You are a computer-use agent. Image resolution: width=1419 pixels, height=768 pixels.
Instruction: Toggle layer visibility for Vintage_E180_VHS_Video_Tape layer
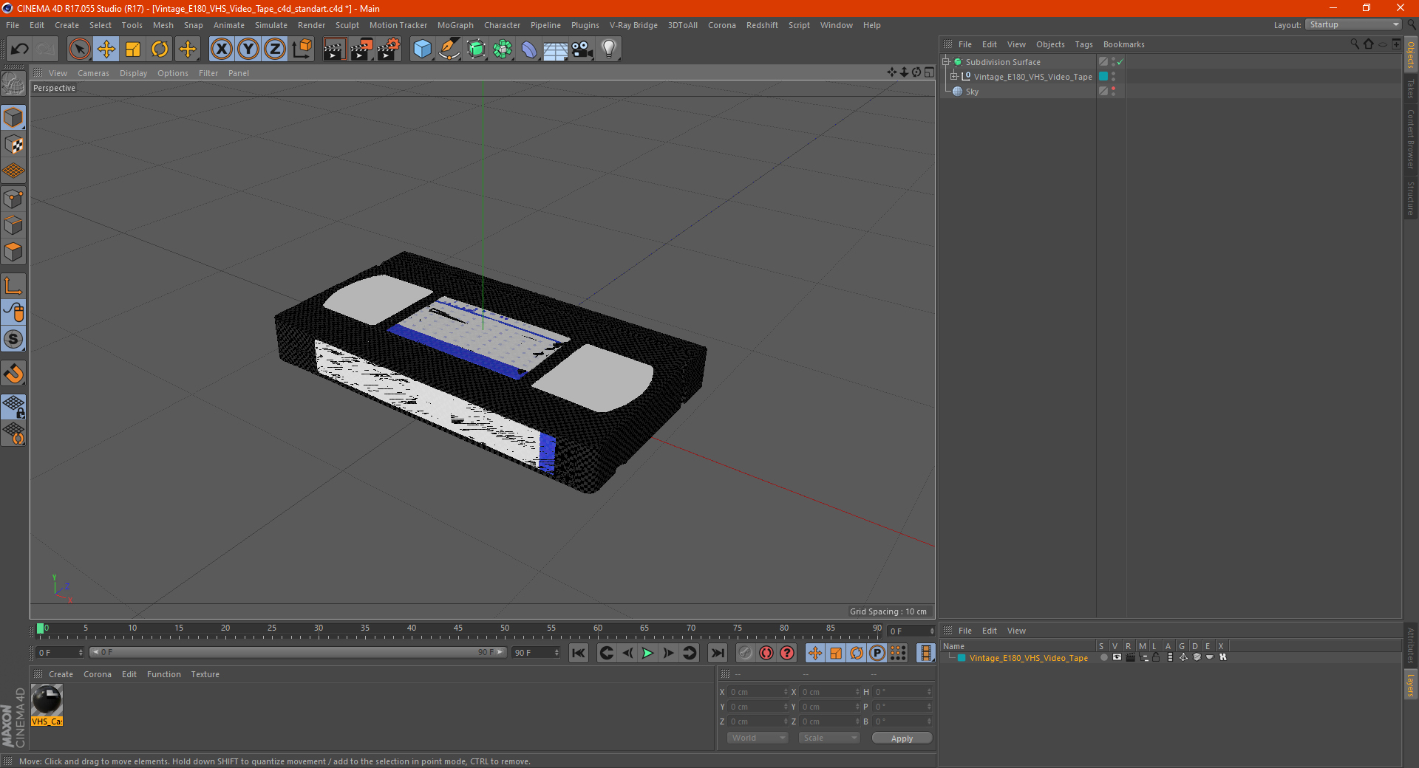pos(1117,657)
